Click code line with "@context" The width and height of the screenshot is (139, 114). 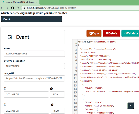click(x=98, y=49)
